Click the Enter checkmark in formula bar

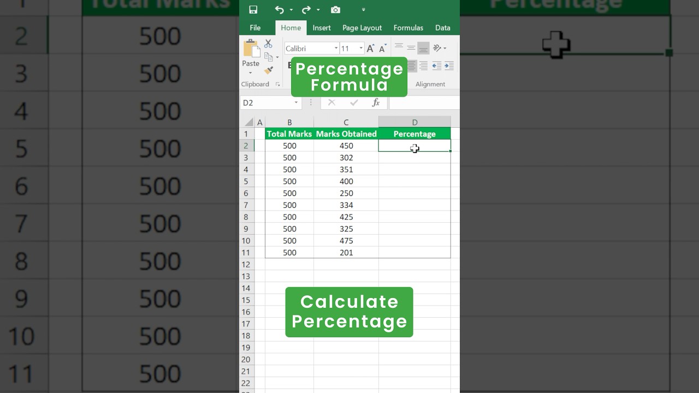click(354, 103)
